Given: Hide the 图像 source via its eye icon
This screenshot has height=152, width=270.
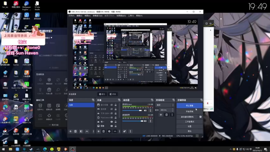Looking at the screenshot, I should point(112,126).
